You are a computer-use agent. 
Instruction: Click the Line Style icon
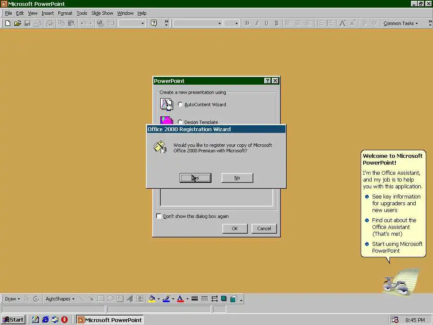[x=195, y=299]
